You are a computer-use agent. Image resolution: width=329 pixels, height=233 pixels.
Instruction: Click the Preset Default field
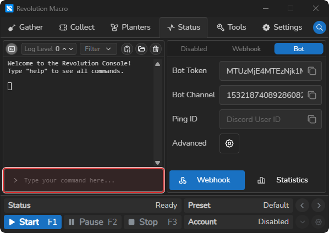[238, 206]
